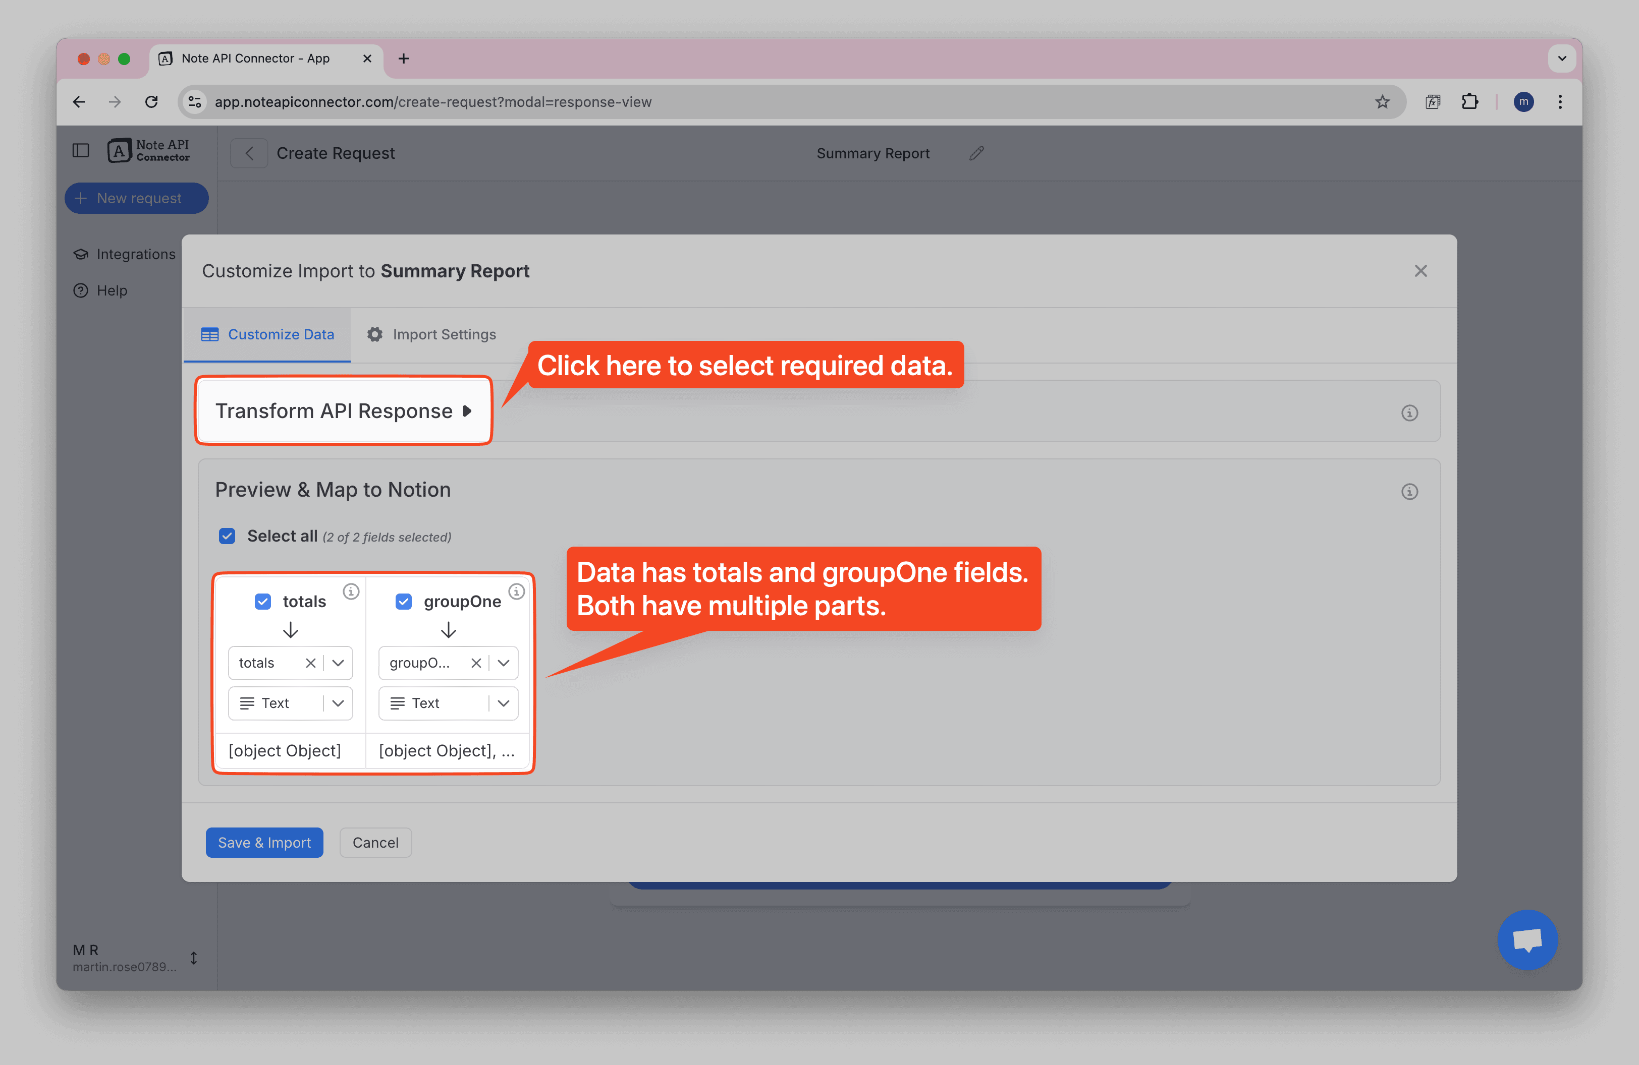
Task: Open the chat support bubble
Action: click(x=1527, y=939)
